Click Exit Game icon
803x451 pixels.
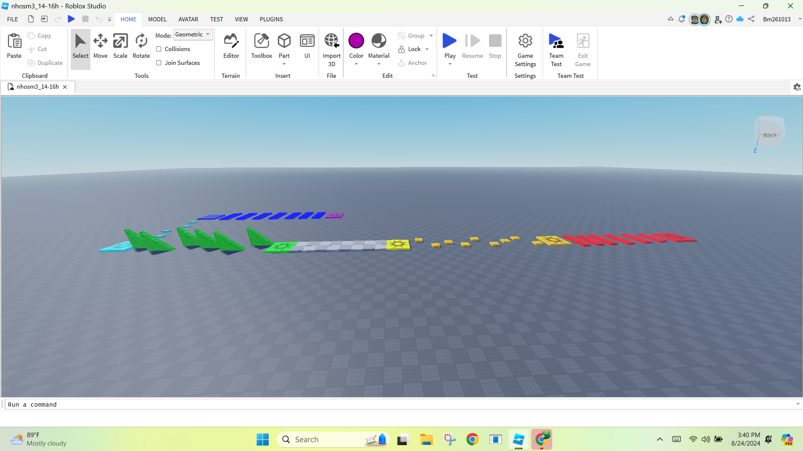(x=583, y=41)
